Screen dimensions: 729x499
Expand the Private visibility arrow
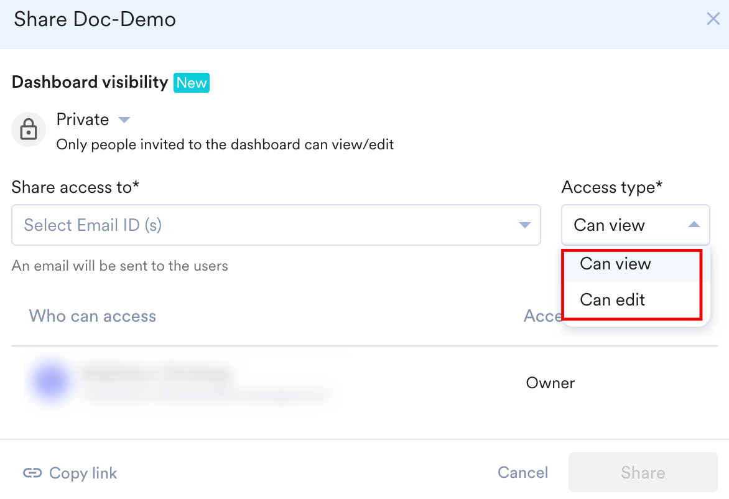pyautogui.click(x=124, y=119)
